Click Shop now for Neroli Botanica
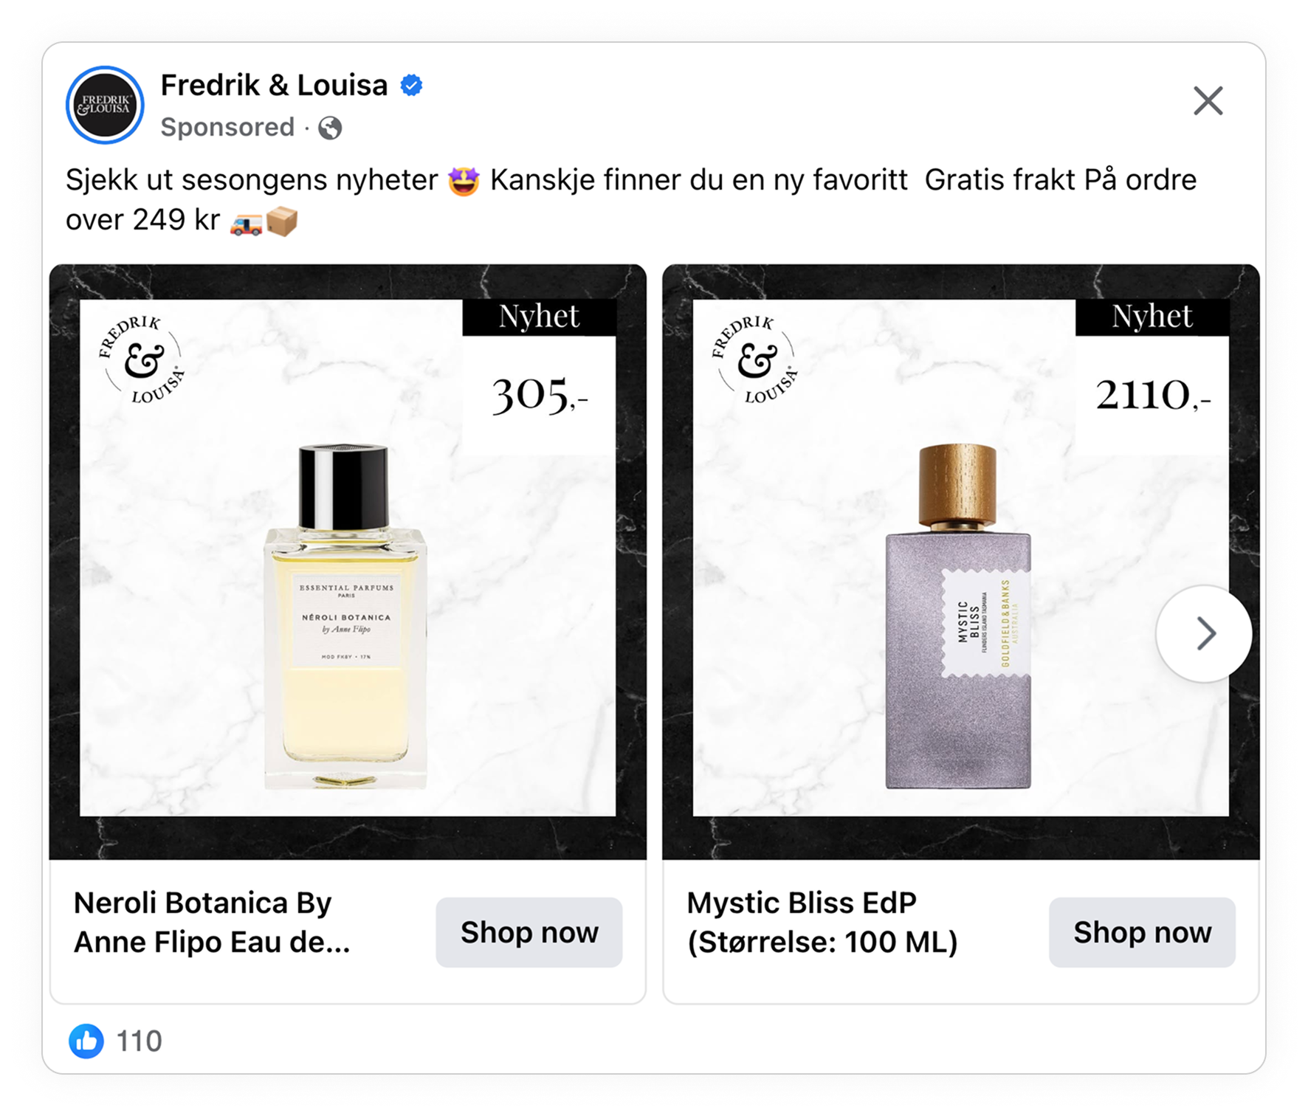 pyautogui.click(x=529, y=932)
